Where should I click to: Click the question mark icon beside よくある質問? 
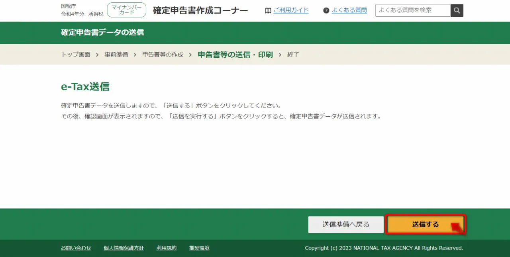326,11
